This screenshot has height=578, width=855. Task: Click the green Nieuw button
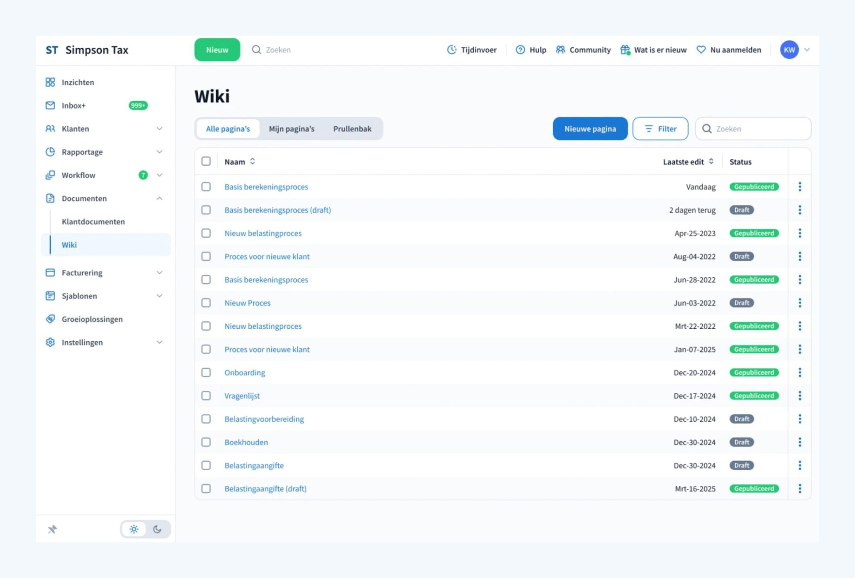217,49
